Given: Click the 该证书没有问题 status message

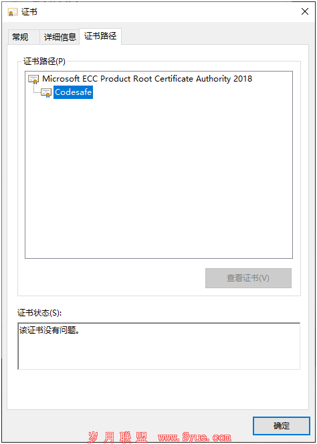Looking at the screenshot, I should [49, 330].
